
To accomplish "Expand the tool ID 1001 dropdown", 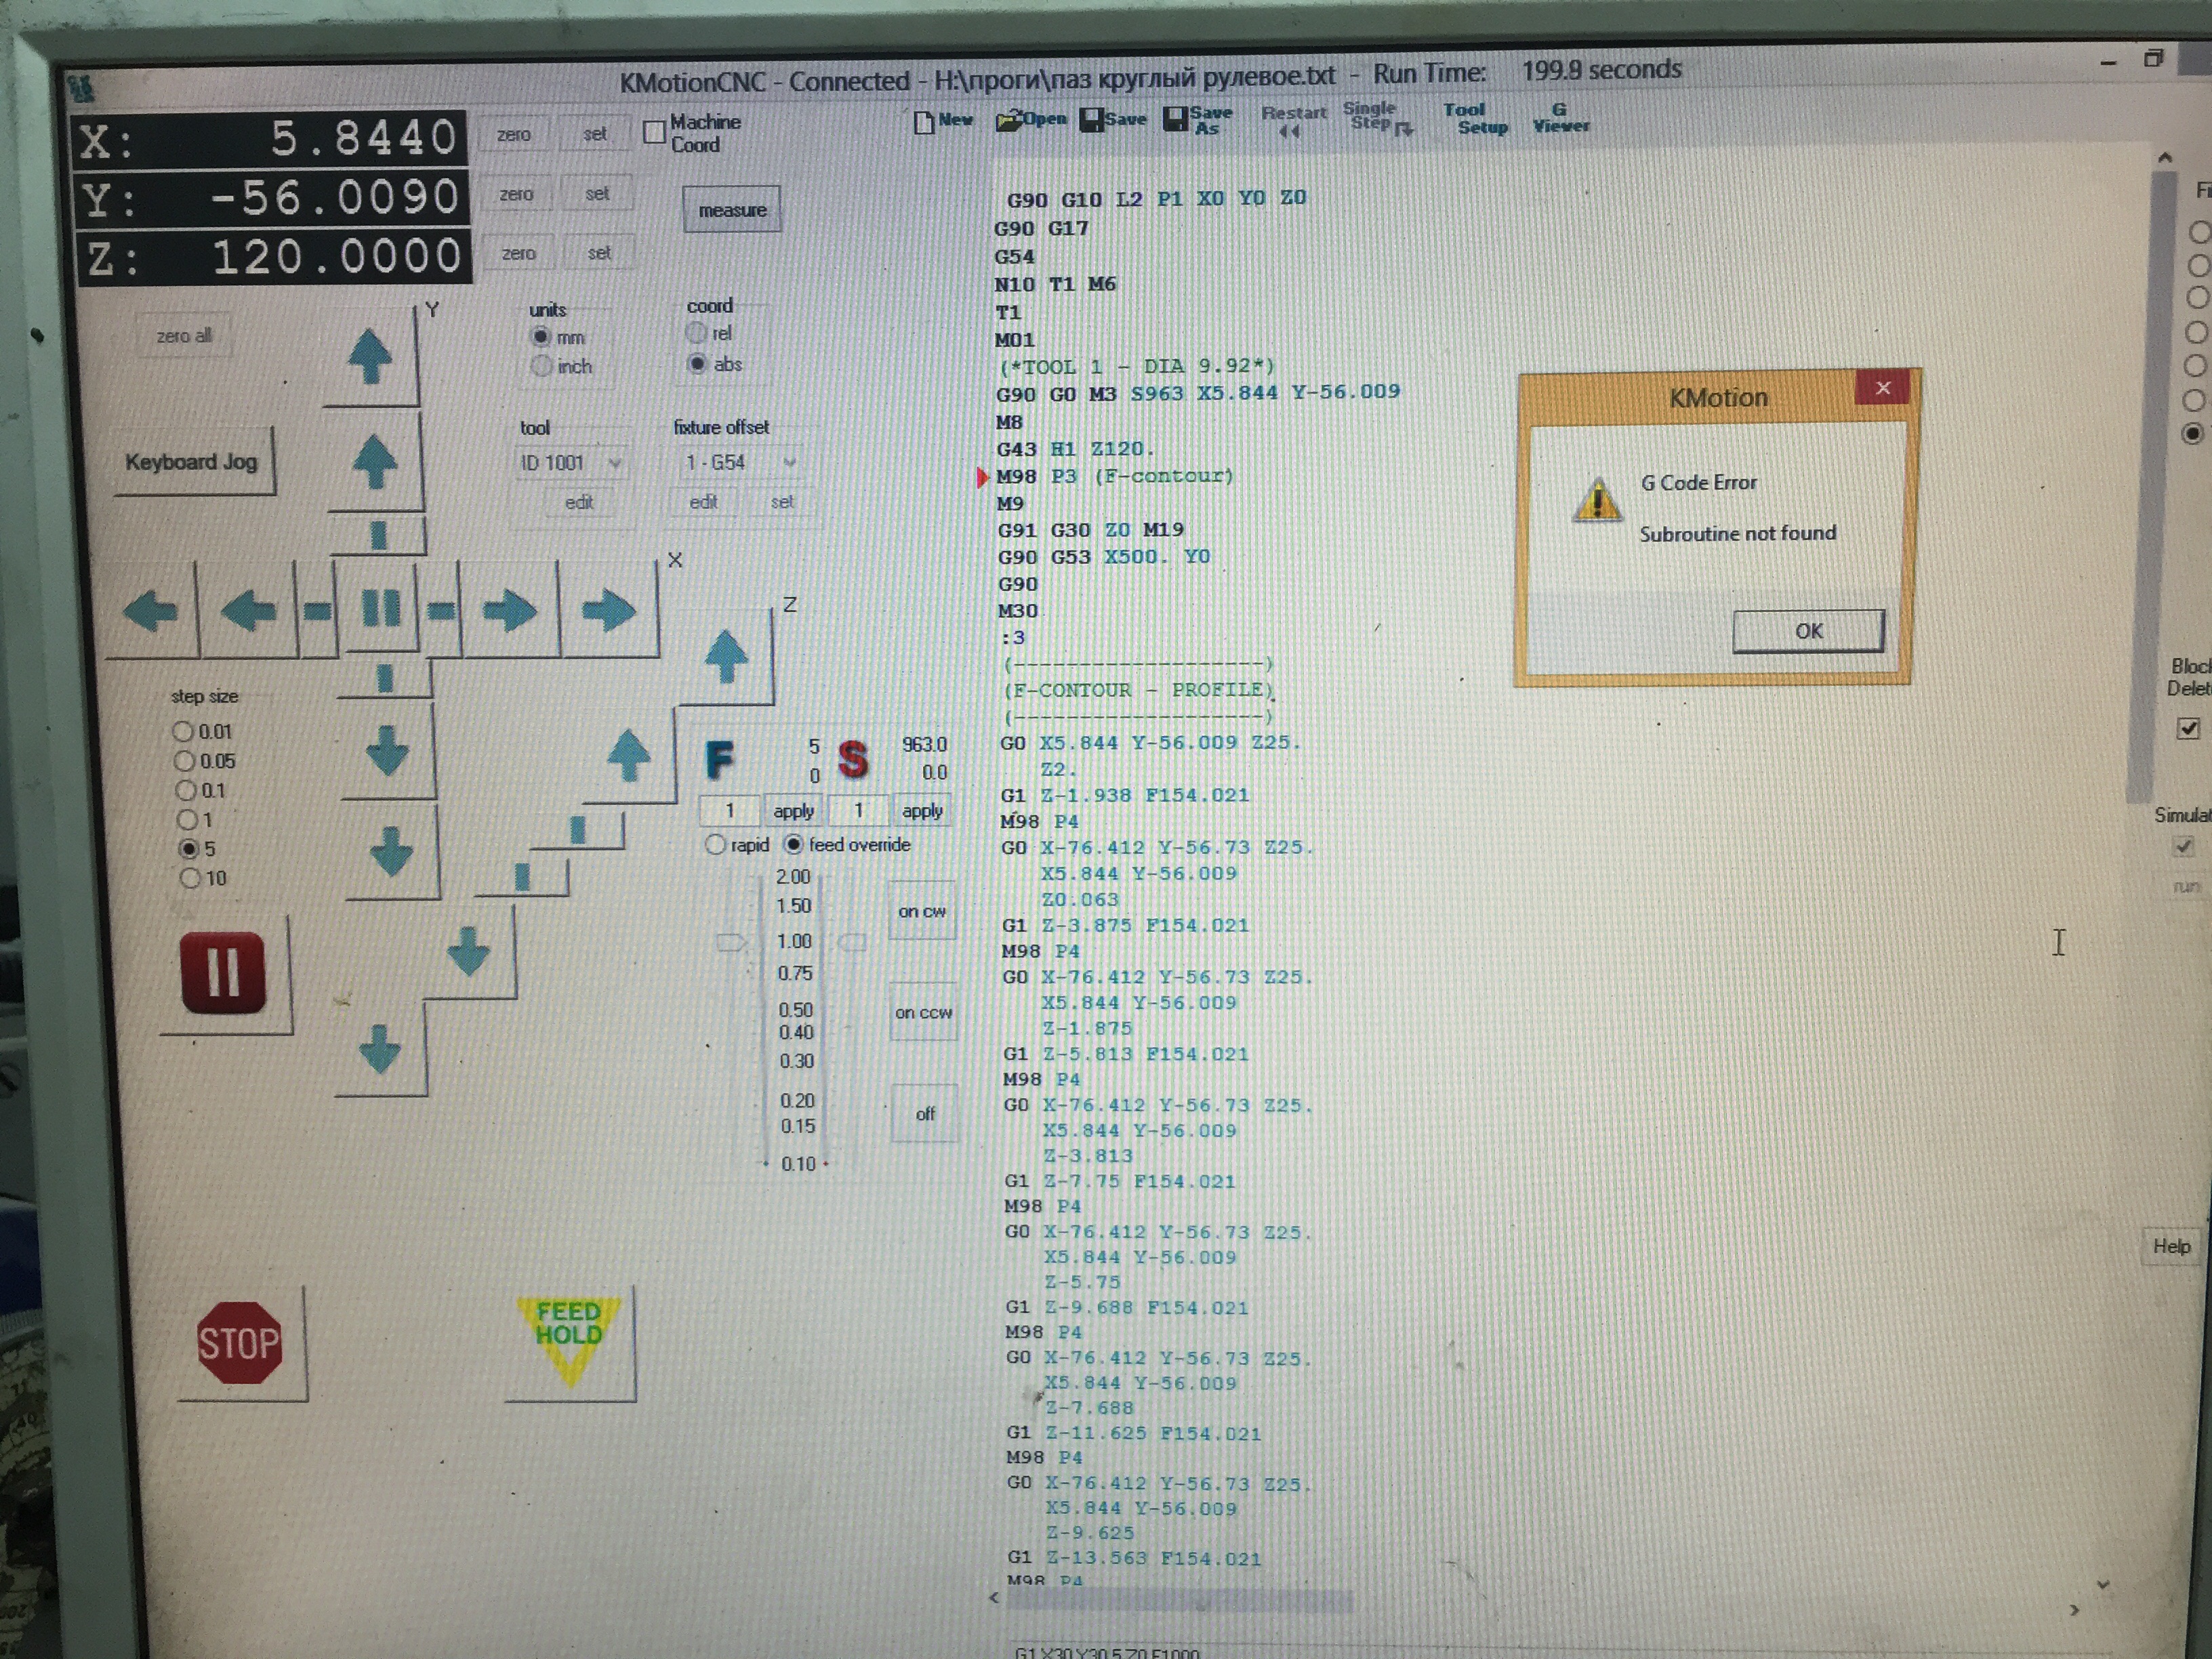I will point(615,462).
